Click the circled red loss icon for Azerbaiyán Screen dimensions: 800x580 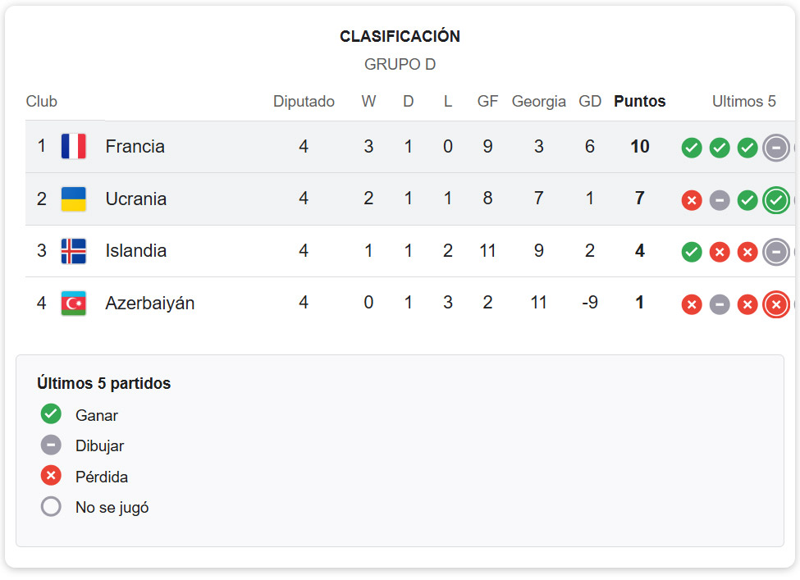pyautogui.click(x=775, y=304)
